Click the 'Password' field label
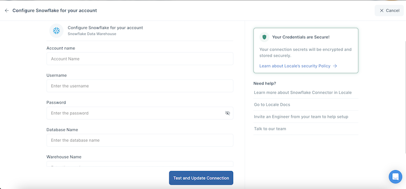Viewport: 406px width, 189px height. tap(56, 103)
